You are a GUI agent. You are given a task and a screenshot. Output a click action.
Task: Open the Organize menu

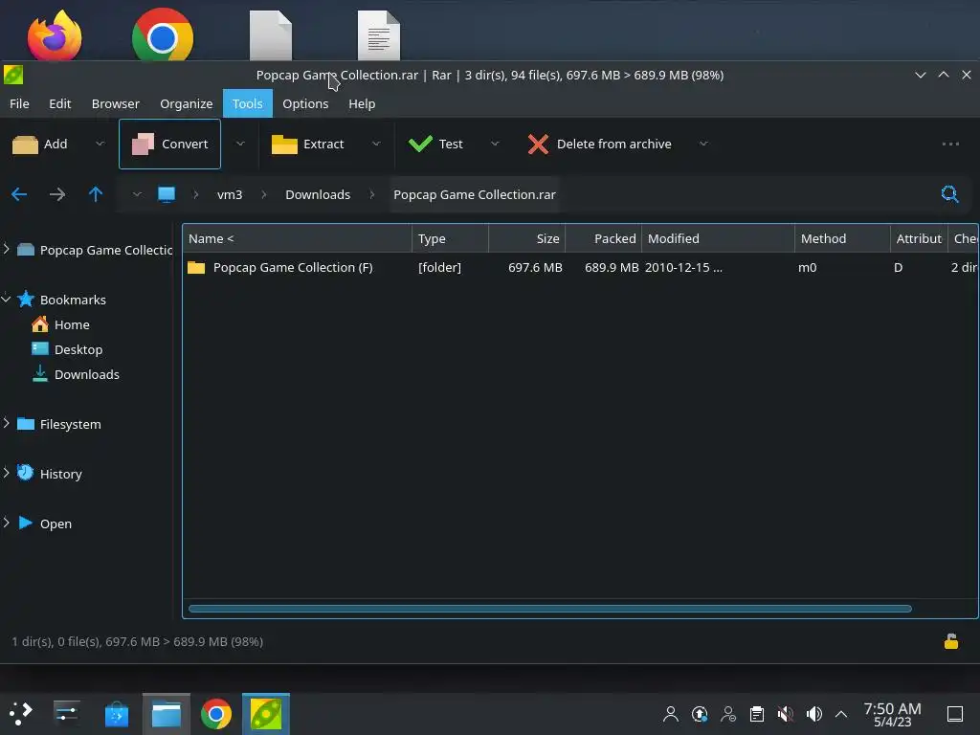[187, 103]
